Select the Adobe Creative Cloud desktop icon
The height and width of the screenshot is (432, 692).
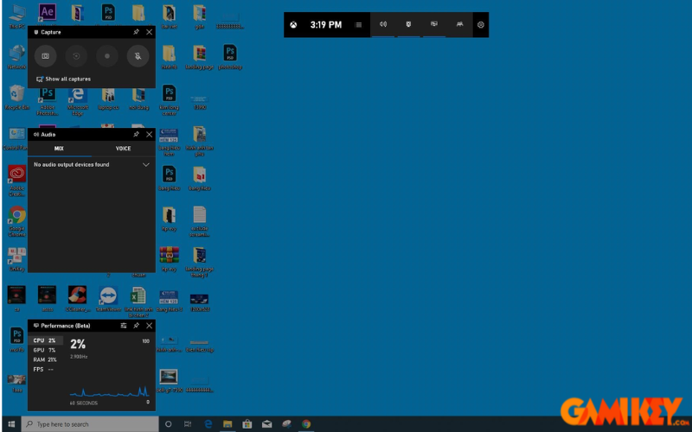[x=16, y=181]
